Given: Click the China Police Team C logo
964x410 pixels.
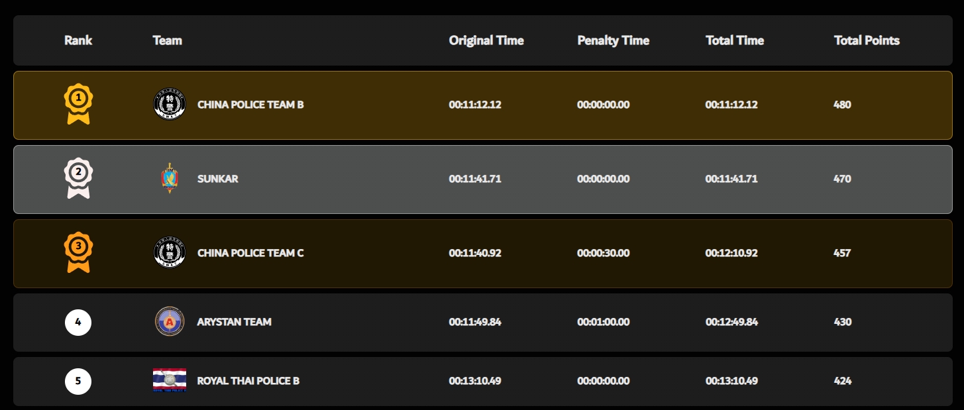Looking at the screenshot, I should click(x=170, y=253).
